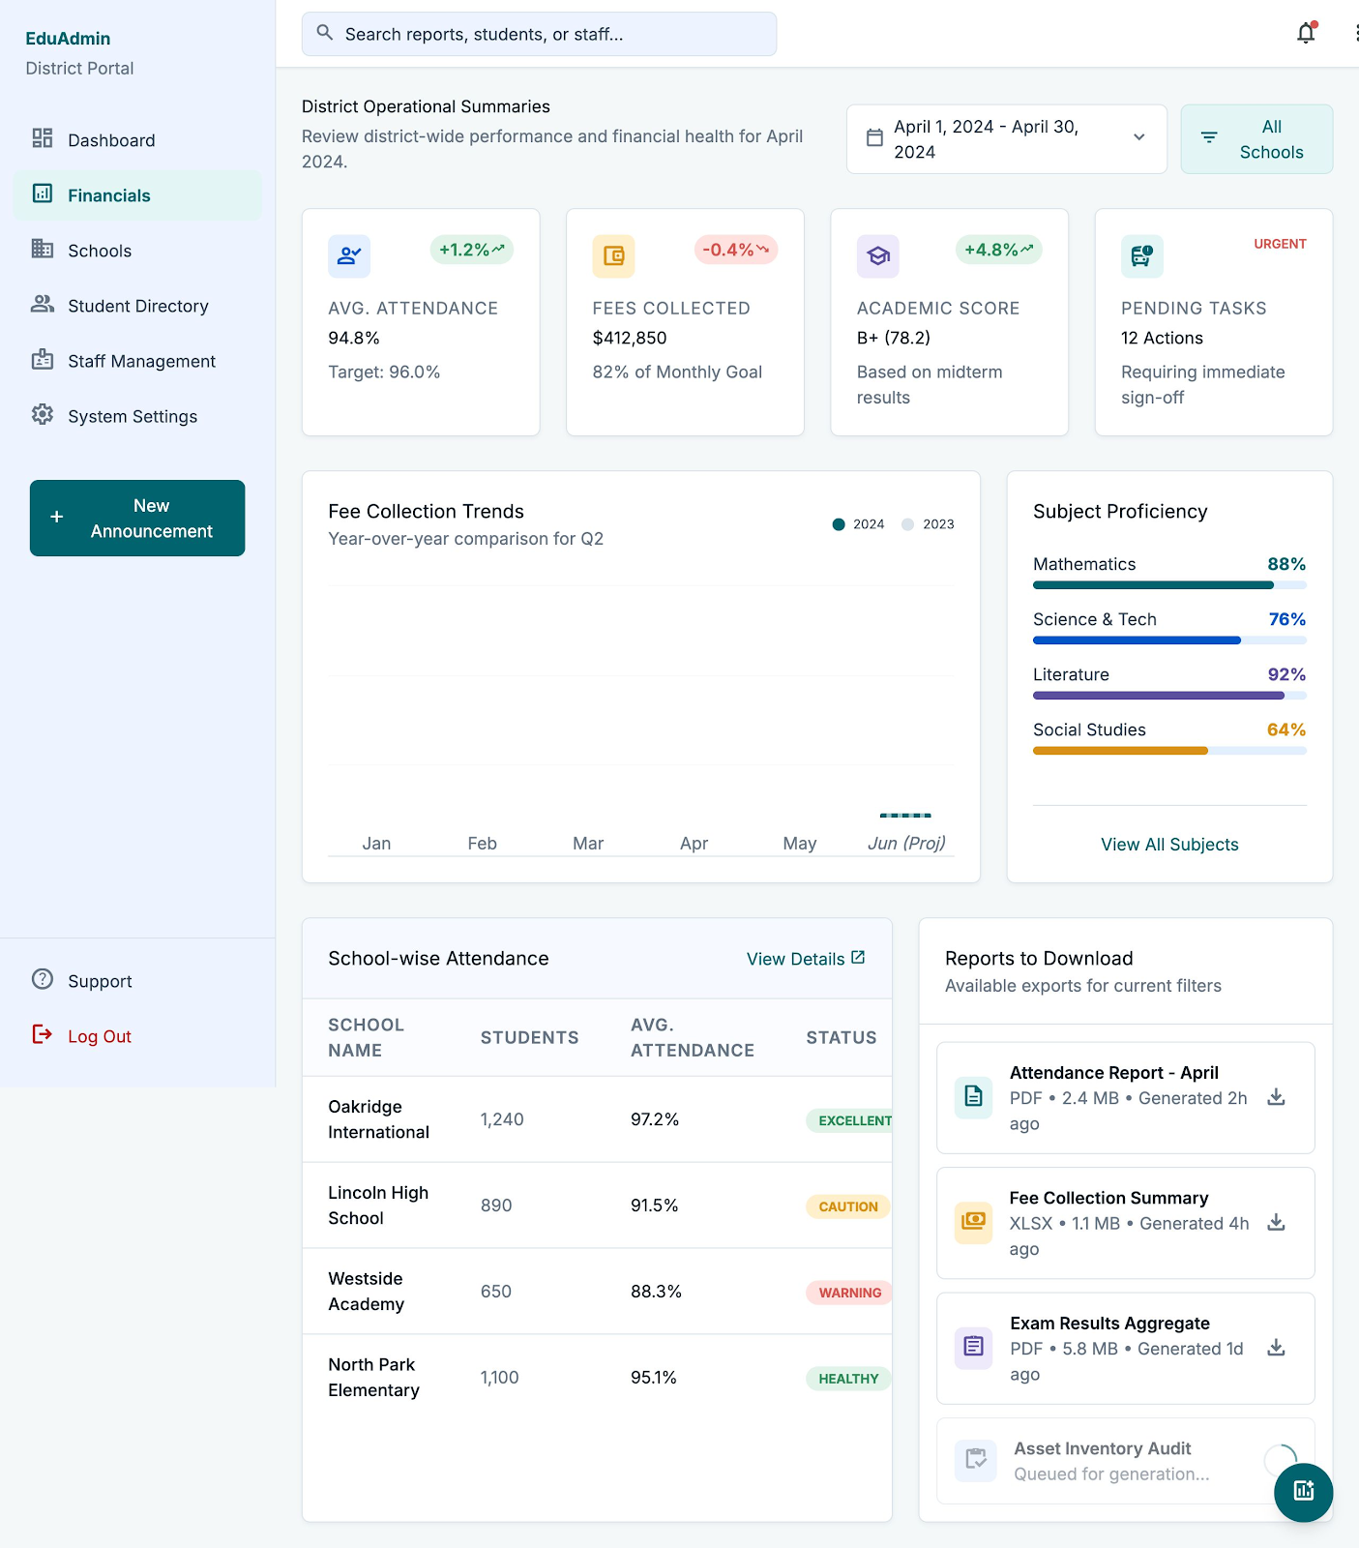Download the Fee Collection Summary
The width and height of the screenshot is (1359, 1548).
click(1277, 1222)
